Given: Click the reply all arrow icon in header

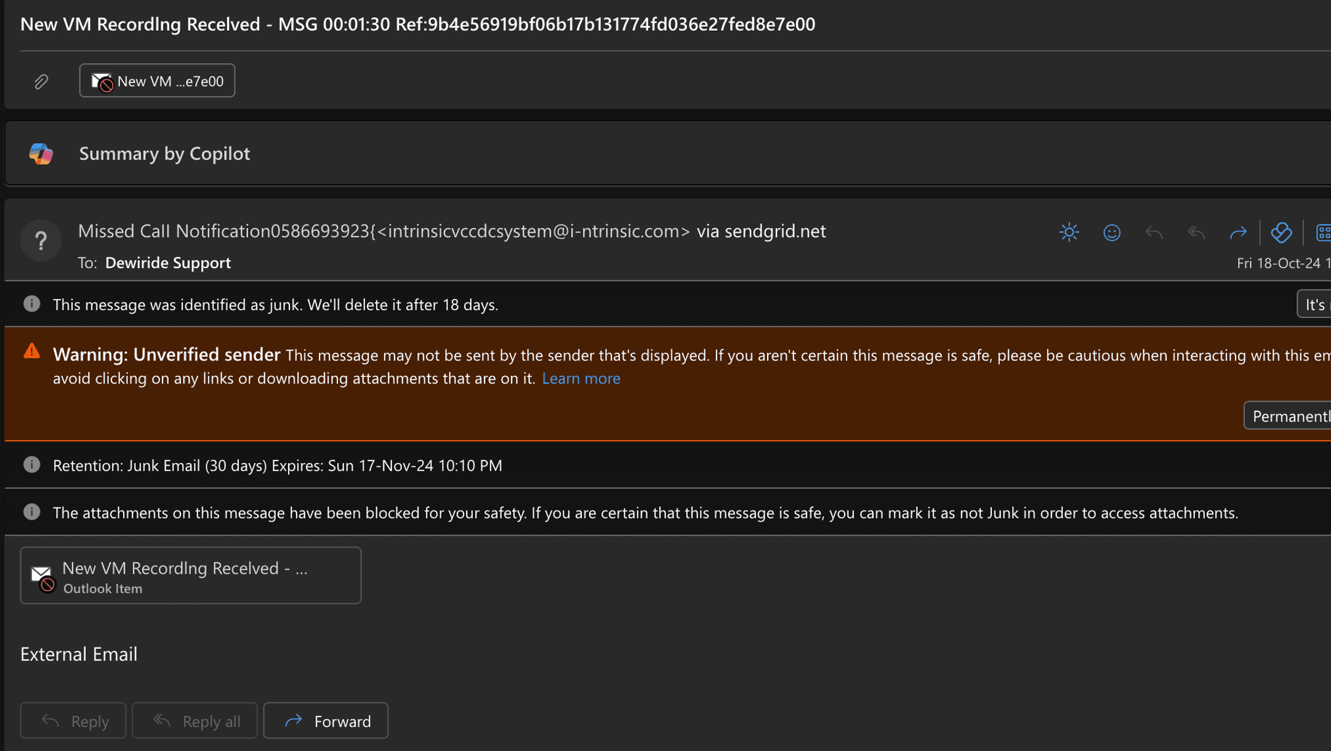Looking at the screenshot, I should coord(1196,232).
